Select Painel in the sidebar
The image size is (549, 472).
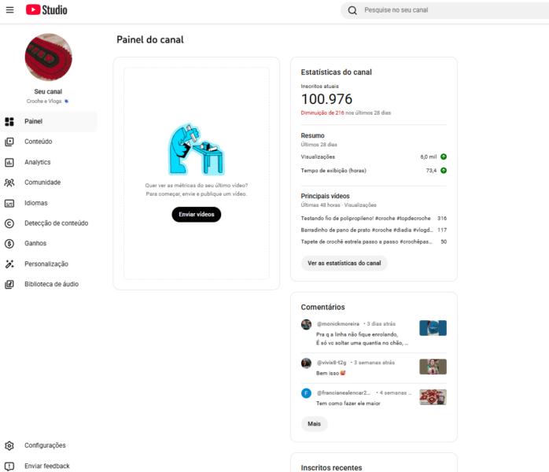[49, 121]
